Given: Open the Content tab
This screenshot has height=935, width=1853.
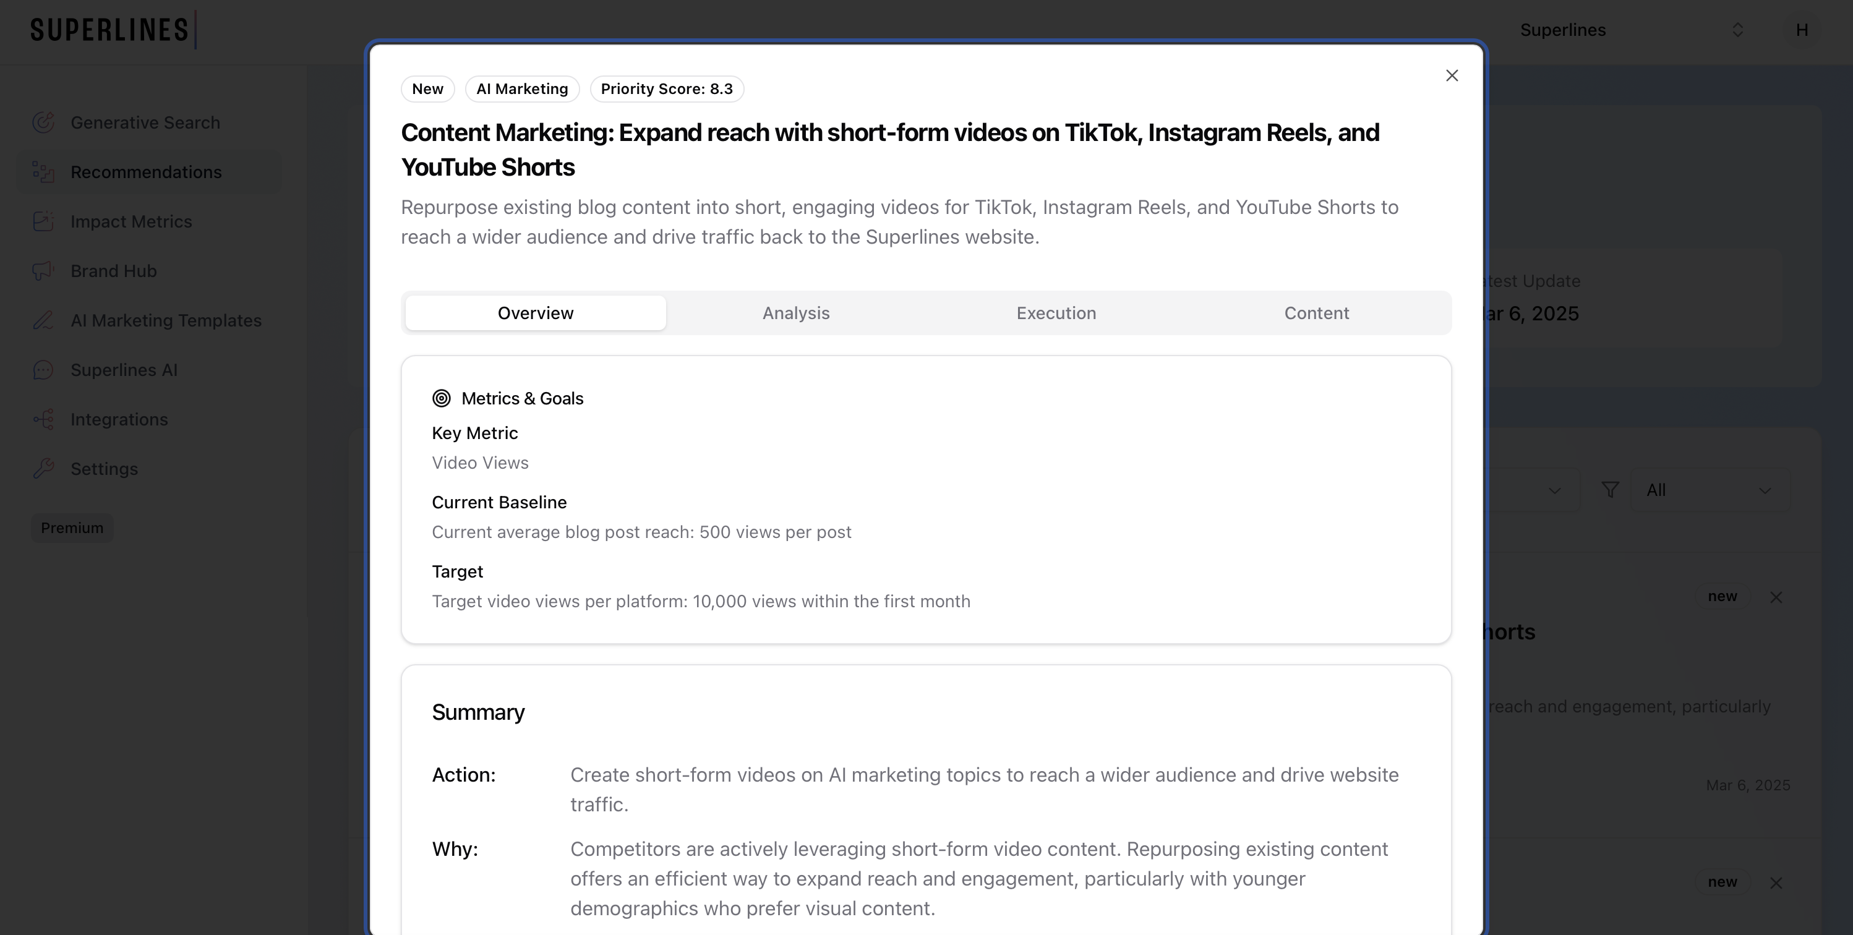Looking at the screenshot, I should click(x=1316, y=314).
